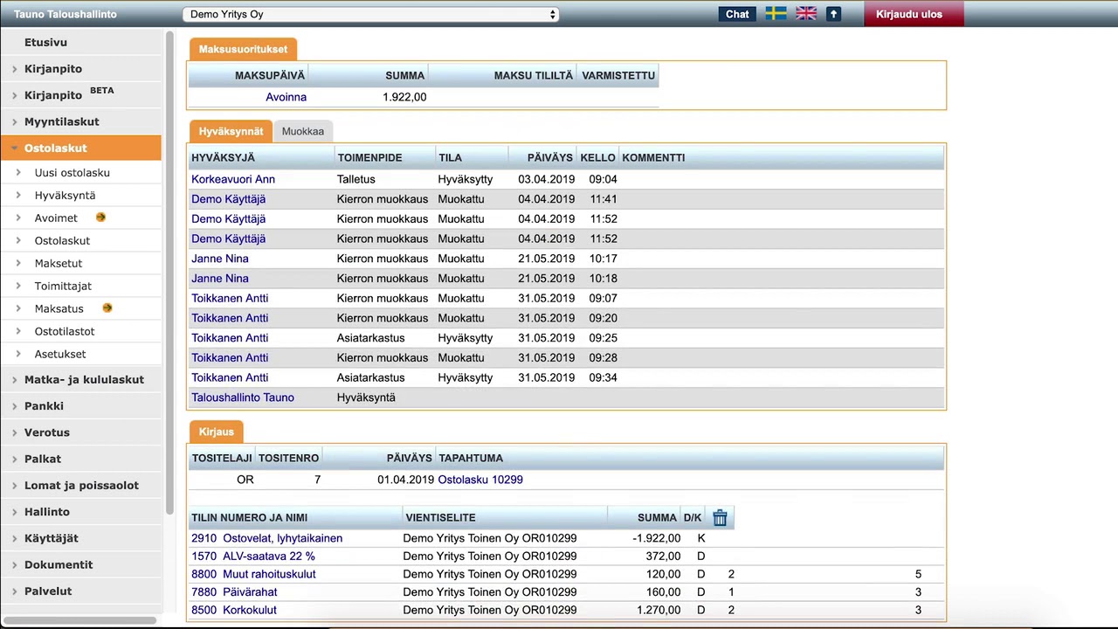The image size is (1118, 629).
Task: Open Ostolasku 10299 link
Action: coord(480,480)
